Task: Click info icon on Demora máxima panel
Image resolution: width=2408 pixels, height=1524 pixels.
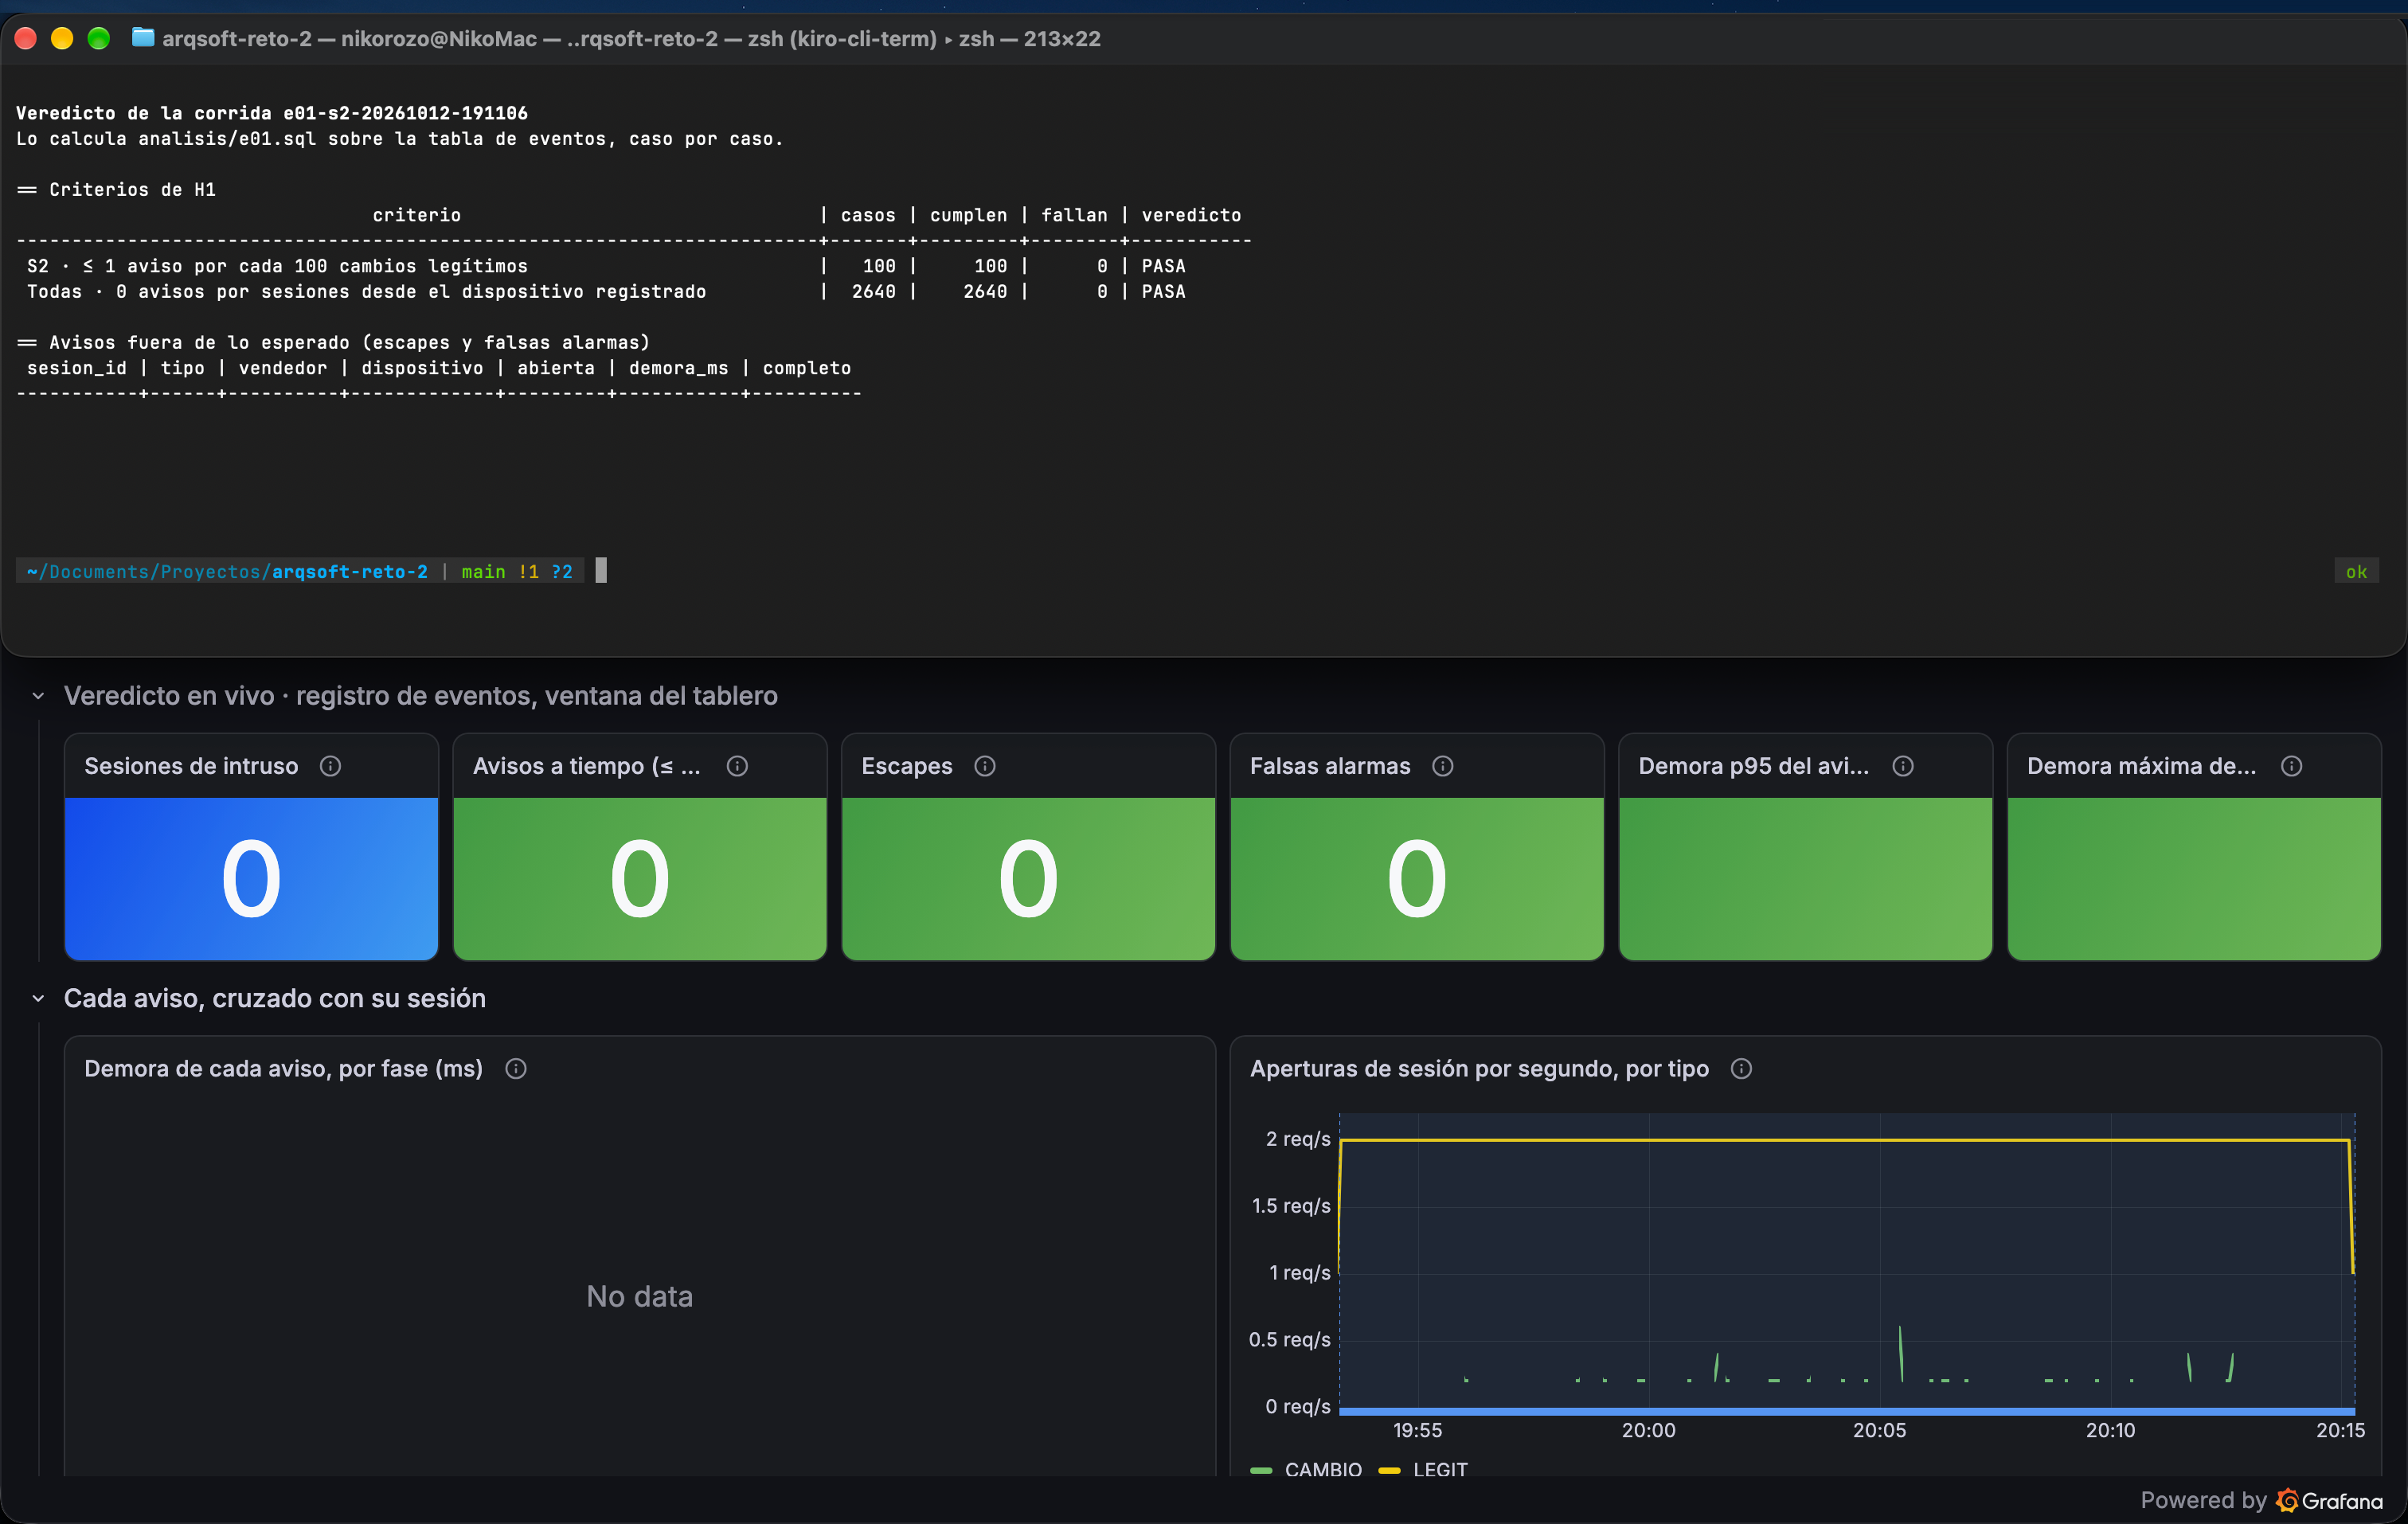Action: click(2292, 766)
